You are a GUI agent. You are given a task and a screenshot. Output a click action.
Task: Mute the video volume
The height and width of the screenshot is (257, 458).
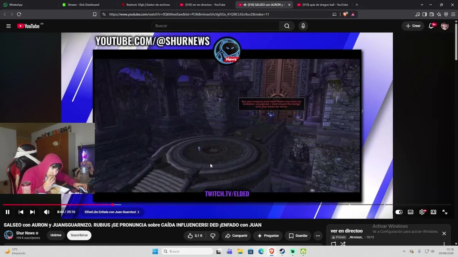click(47, 212)
